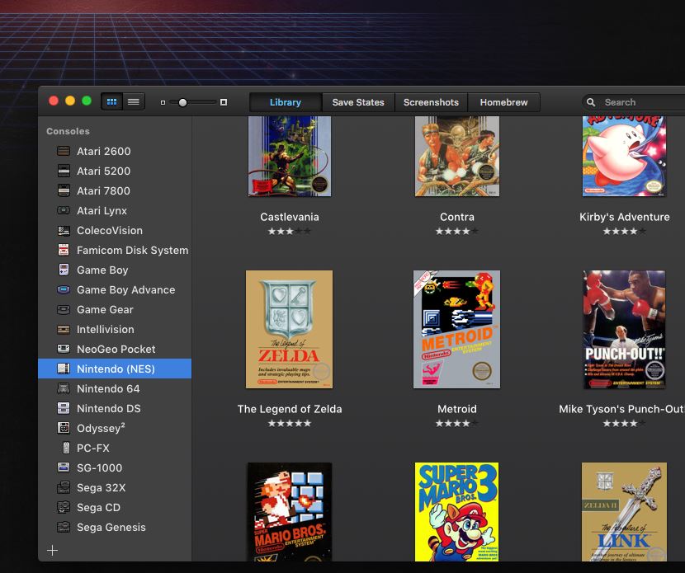Select Atari 5200 in the sidebar
Image resolution: width=685 pixels, height=573 pixels.
115,171
